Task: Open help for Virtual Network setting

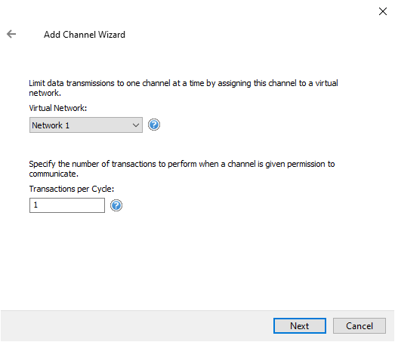Action: (x=153, y=125)
